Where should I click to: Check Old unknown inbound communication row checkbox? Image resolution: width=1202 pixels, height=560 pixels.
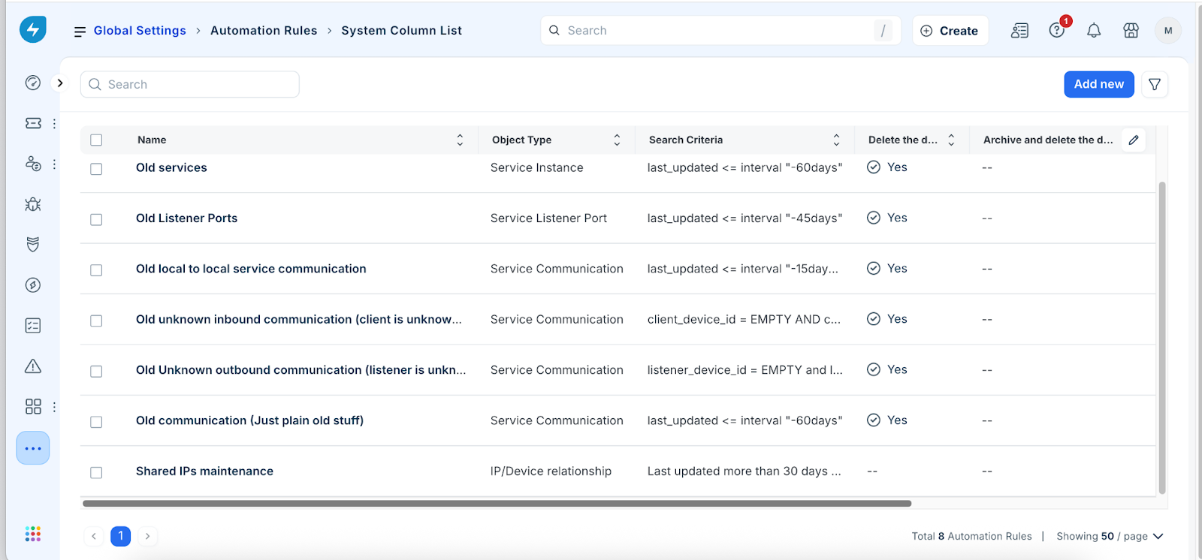[96, 321]
